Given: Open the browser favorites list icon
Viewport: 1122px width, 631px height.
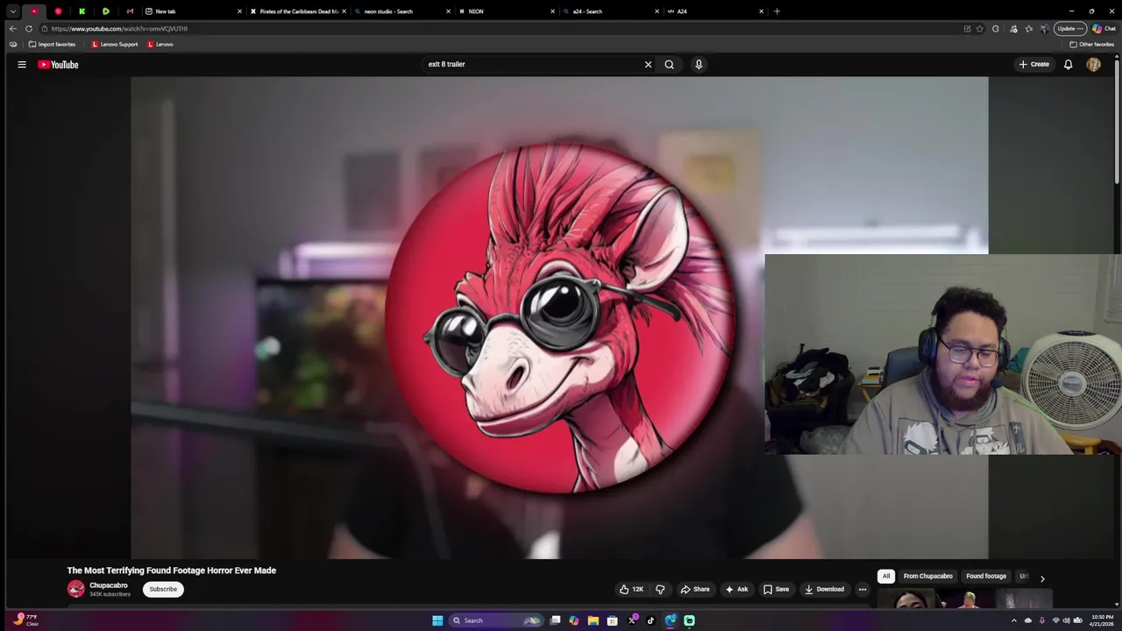Looking at the screenshot, I should pyautogui.click(x=1028, y=28).
